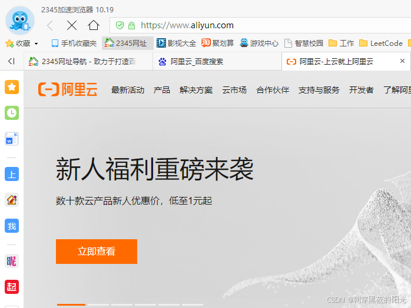Open the 工作 bookmark folder
Image resolution: width=411 pixels, height=308 pixels.
tap(341, 43)
